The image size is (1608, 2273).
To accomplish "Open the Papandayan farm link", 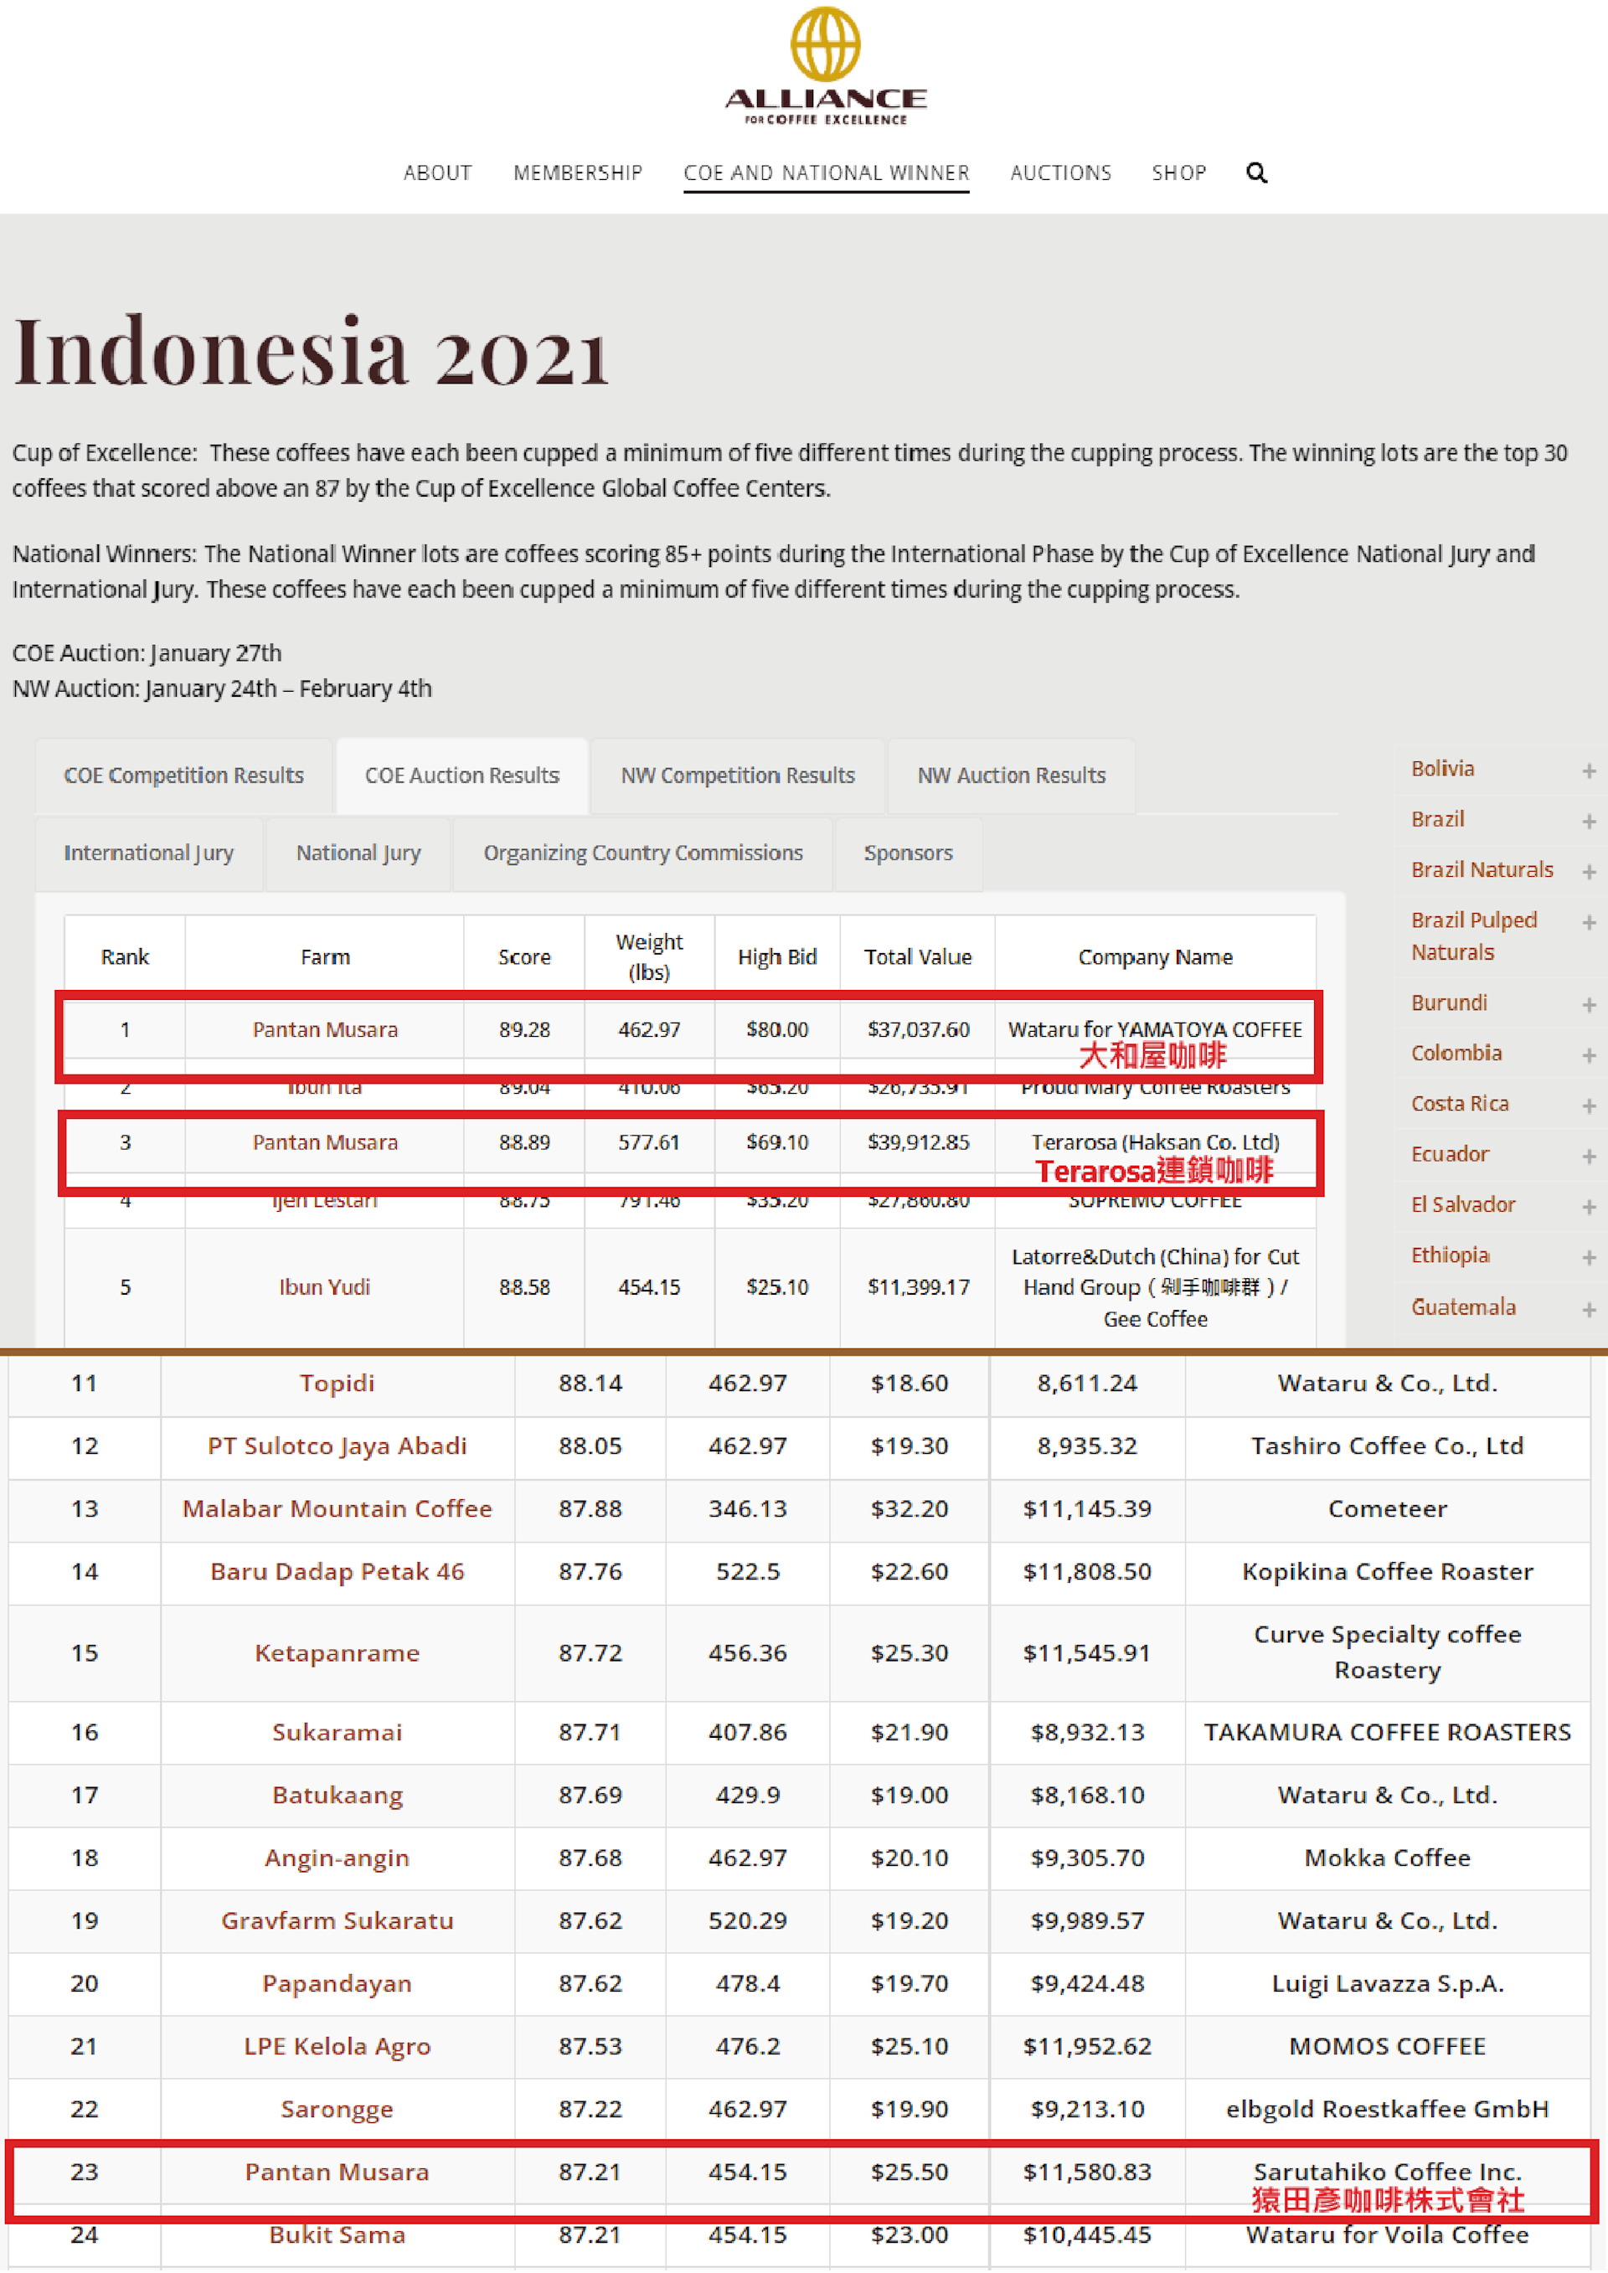I will pyautogui.click(x=338, y=1985).
